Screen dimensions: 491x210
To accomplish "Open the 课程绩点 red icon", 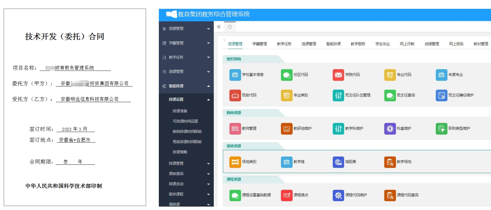I will (x=287, y=195).
